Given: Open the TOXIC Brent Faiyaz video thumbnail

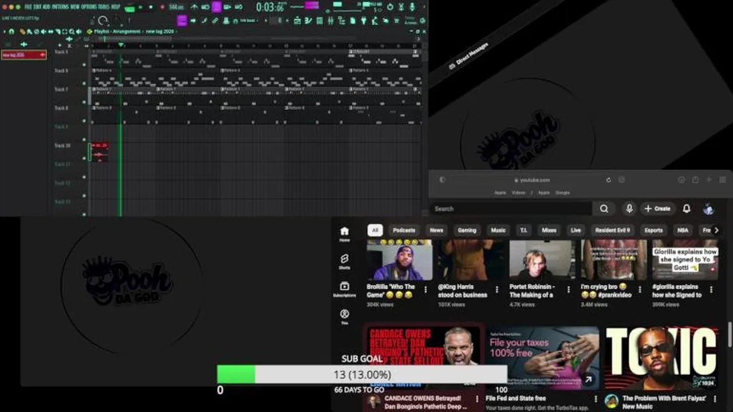Looking at the screenshot, I should (661, 358).
